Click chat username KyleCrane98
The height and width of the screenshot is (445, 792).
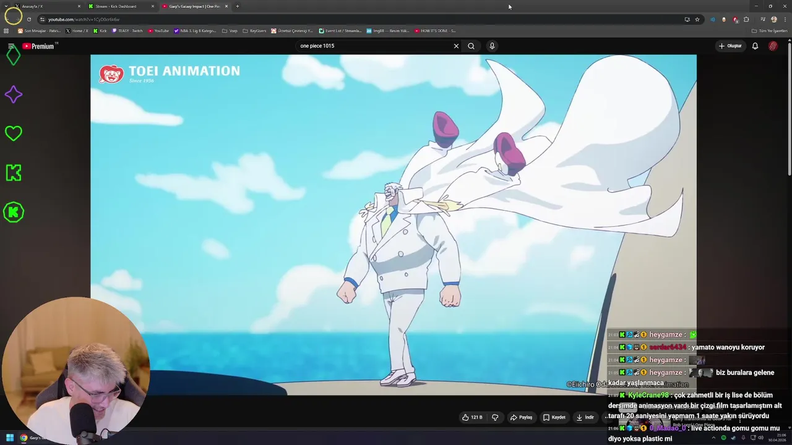[x=648, y=395]
